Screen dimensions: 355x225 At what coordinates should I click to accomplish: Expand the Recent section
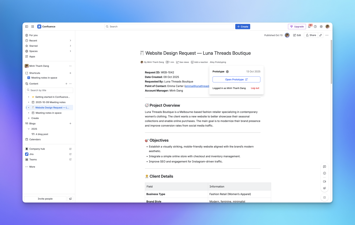70,40
